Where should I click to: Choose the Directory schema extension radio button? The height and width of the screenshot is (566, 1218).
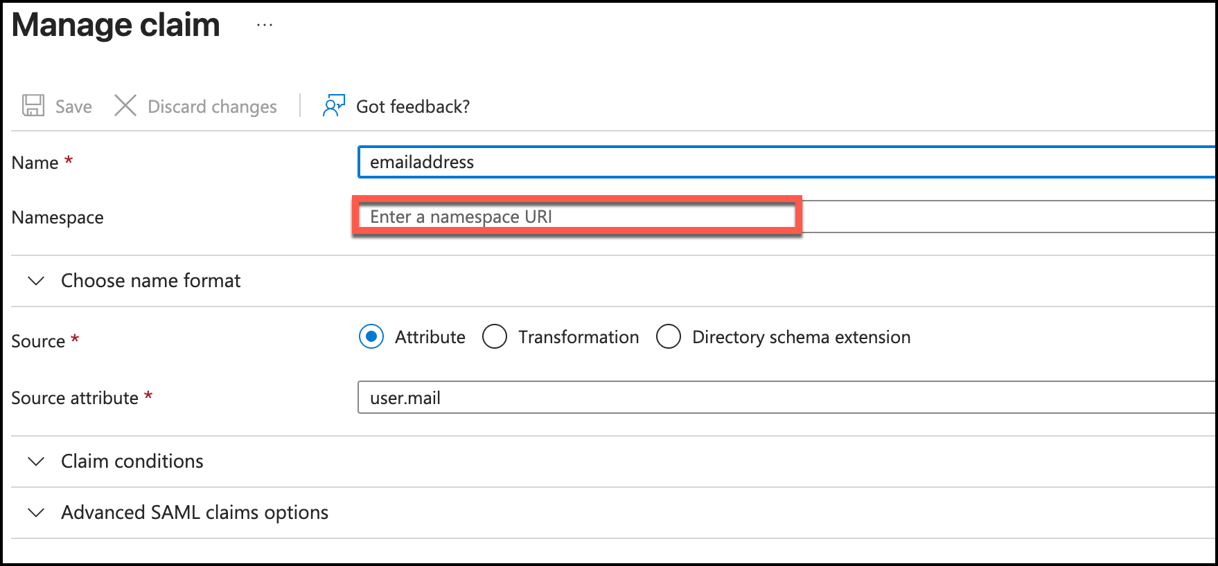point(669,337)
